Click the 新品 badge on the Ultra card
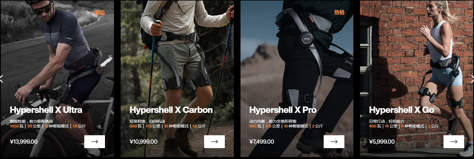 click(x=100, y=12)
